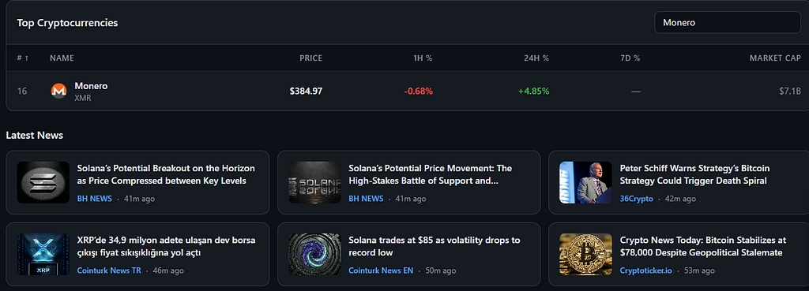Click the swirl image for Solana volatility article

click(314, 255)
